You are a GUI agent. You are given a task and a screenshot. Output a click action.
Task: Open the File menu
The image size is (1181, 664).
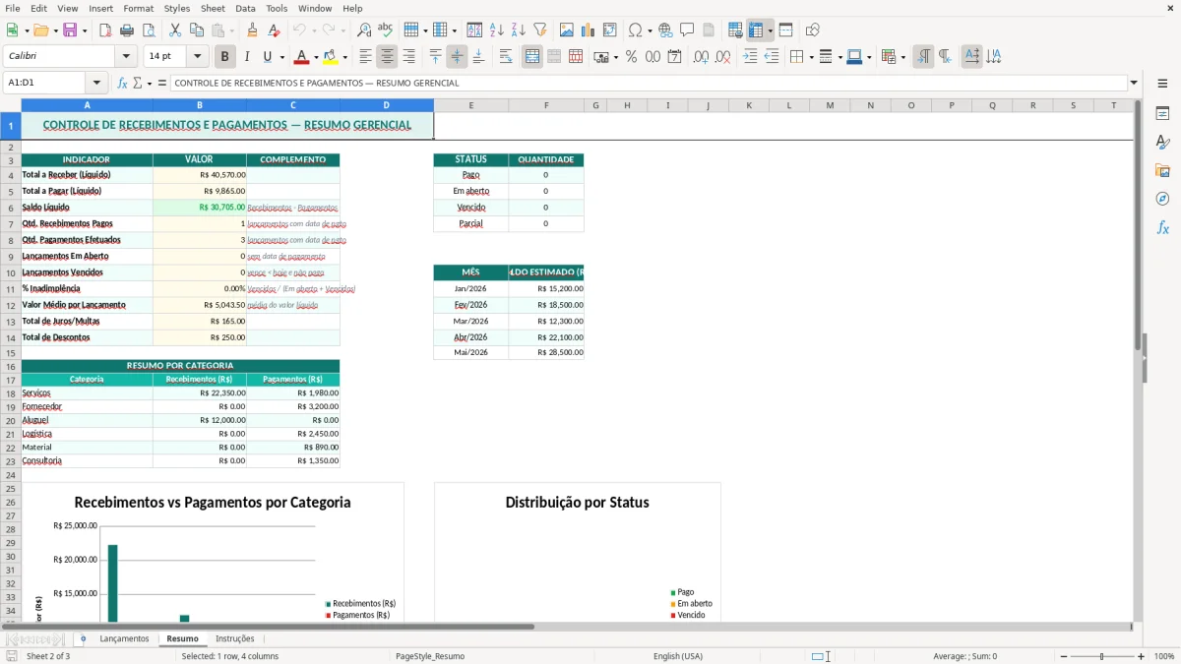(x=13, y=8)
